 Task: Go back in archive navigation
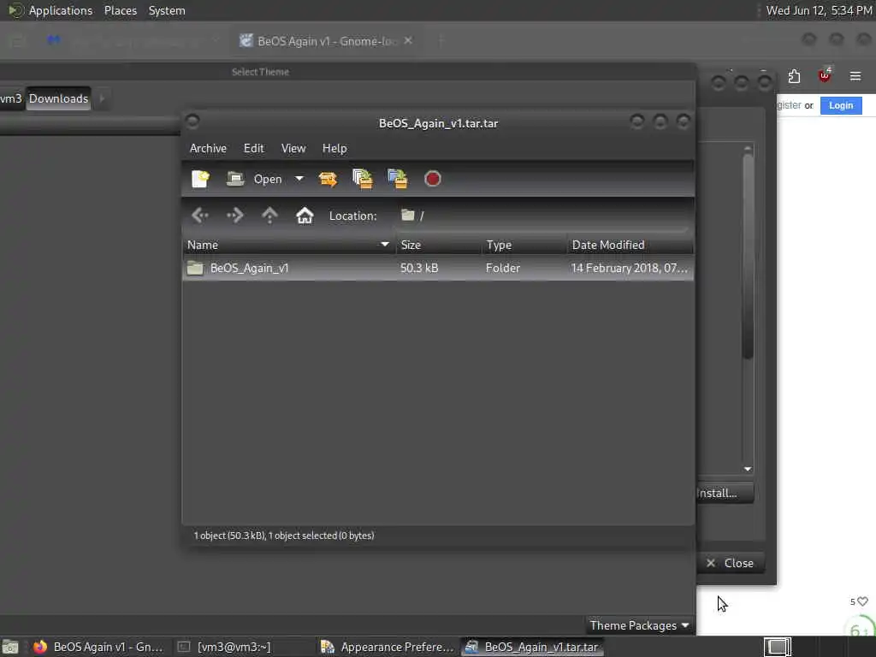click(x=200, y=215)
